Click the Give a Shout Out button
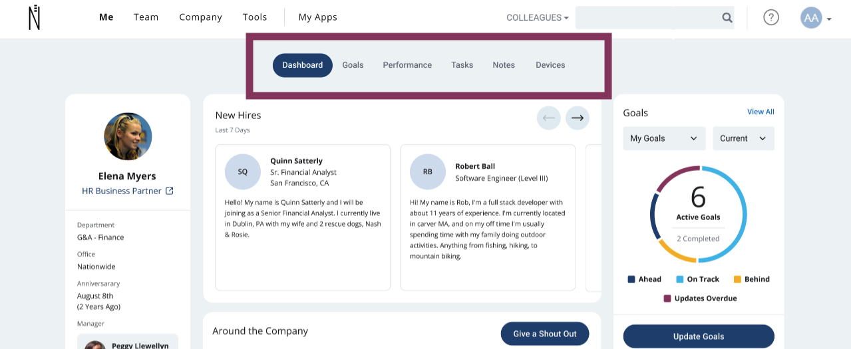 pyautogui.click(x=545, y=334)
